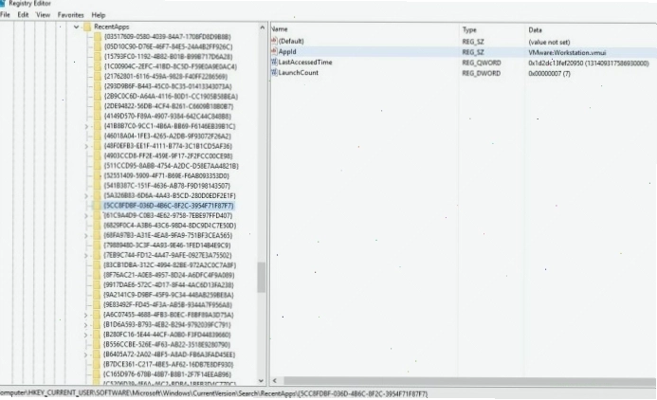Expand key {B1D6A593-B793-...
The image size is (657, 400).
coord(86,325)
